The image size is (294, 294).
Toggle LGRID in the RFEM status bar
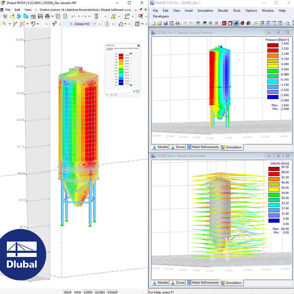pos(88,292)
